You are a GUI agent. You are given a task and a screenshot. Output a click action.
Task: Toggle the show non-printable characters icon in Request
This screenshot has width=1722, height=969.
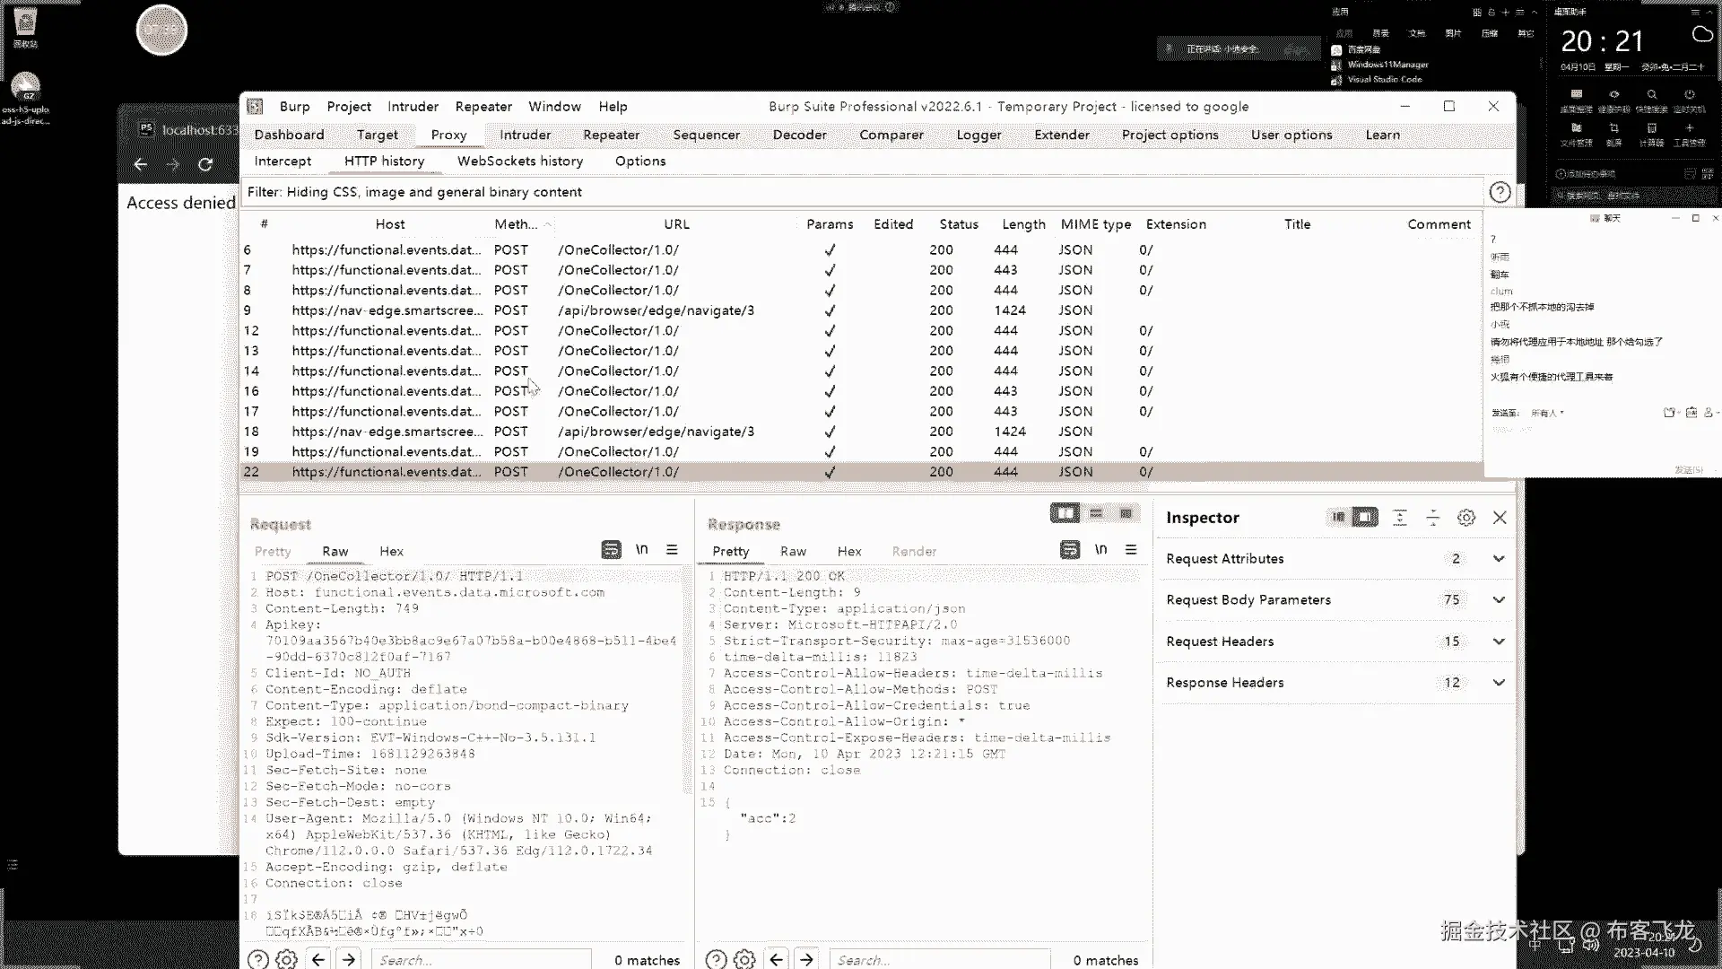pos(641,550)
